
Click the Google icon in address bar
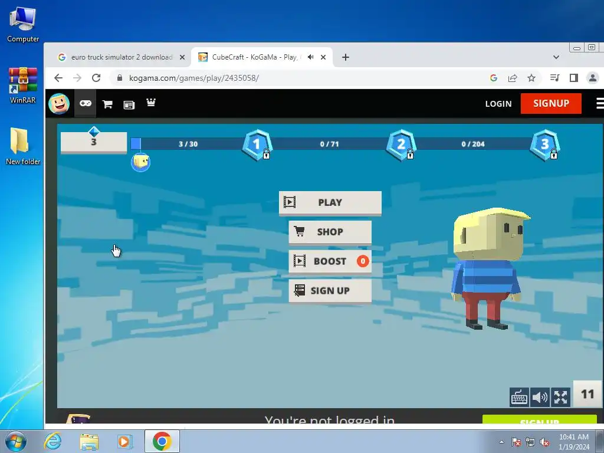(x=494, y=78)
